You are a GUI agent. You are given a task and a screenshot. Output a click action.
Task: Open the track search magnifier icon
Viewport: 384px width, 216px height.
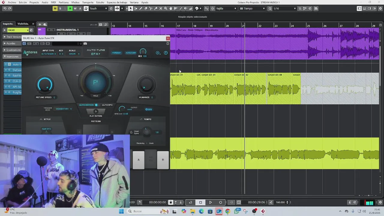(x=106, y=25)
